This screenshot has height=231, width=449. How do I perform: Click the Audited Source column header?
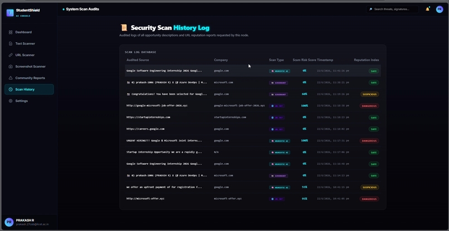coord(138,60)
